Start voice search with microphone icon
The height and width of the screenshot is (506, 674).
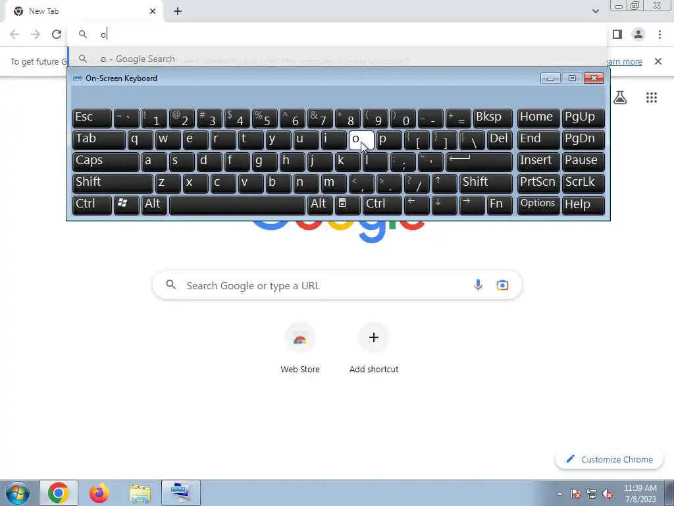478,285
